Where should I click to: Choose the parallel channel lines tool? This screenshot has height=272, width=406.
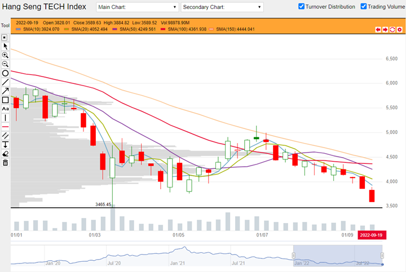pyautogui.click(x=5, y=136)
